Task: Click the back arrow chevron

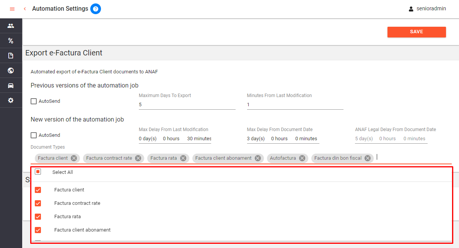Action: point(25,9)
